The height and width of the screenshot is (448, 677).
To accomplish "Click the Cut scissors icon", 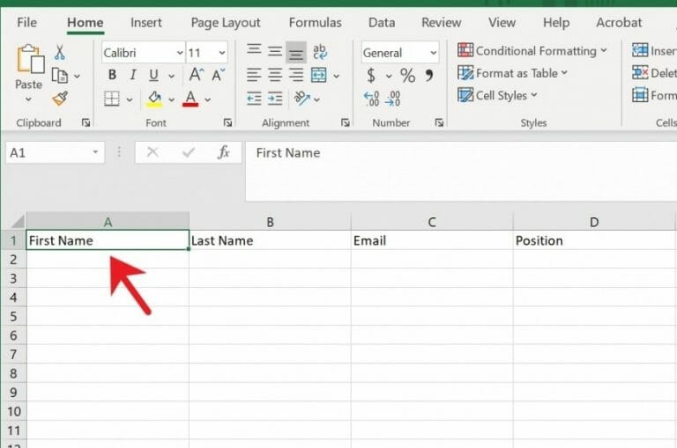I will pyautogui.click(x=60, y=53).
